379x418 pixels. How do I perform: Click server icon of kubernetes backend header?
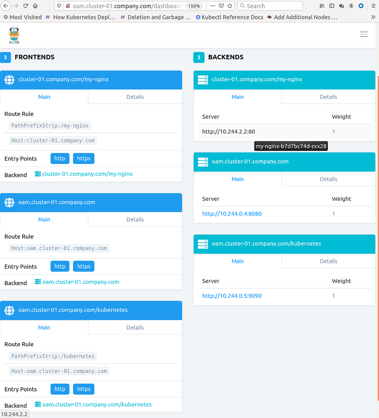203,244
